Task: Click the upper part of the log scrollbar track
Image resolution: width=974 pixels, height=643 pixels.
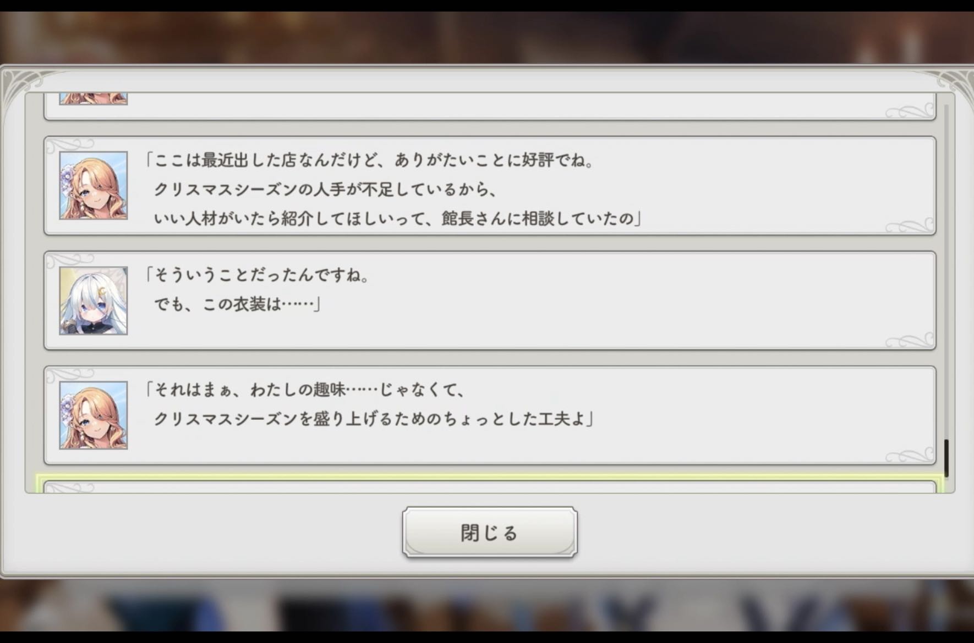Action: [946, 220]
